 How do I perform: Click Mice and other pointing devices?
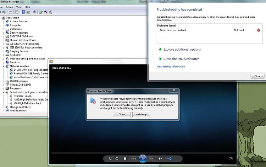click(27, 58)
